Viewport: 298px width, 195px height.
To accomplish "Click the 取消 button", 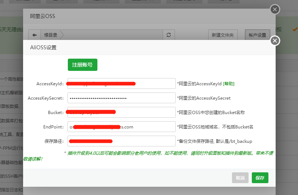I will 240,178.
